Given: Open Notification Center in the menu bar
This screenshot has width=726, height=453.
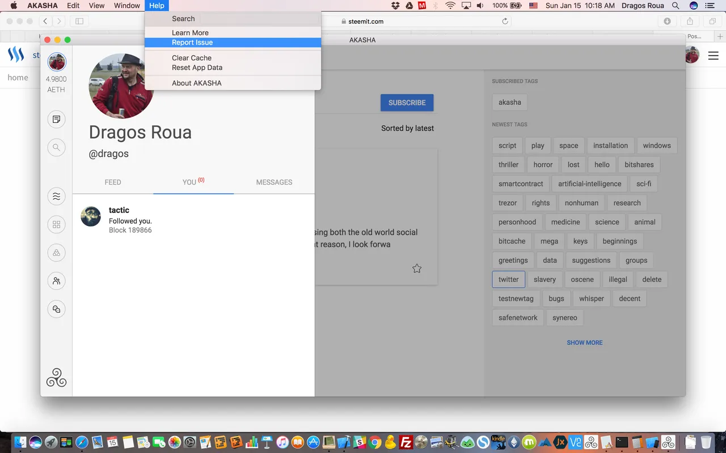Looking at the screenshot, I should [x=710, y=6].
